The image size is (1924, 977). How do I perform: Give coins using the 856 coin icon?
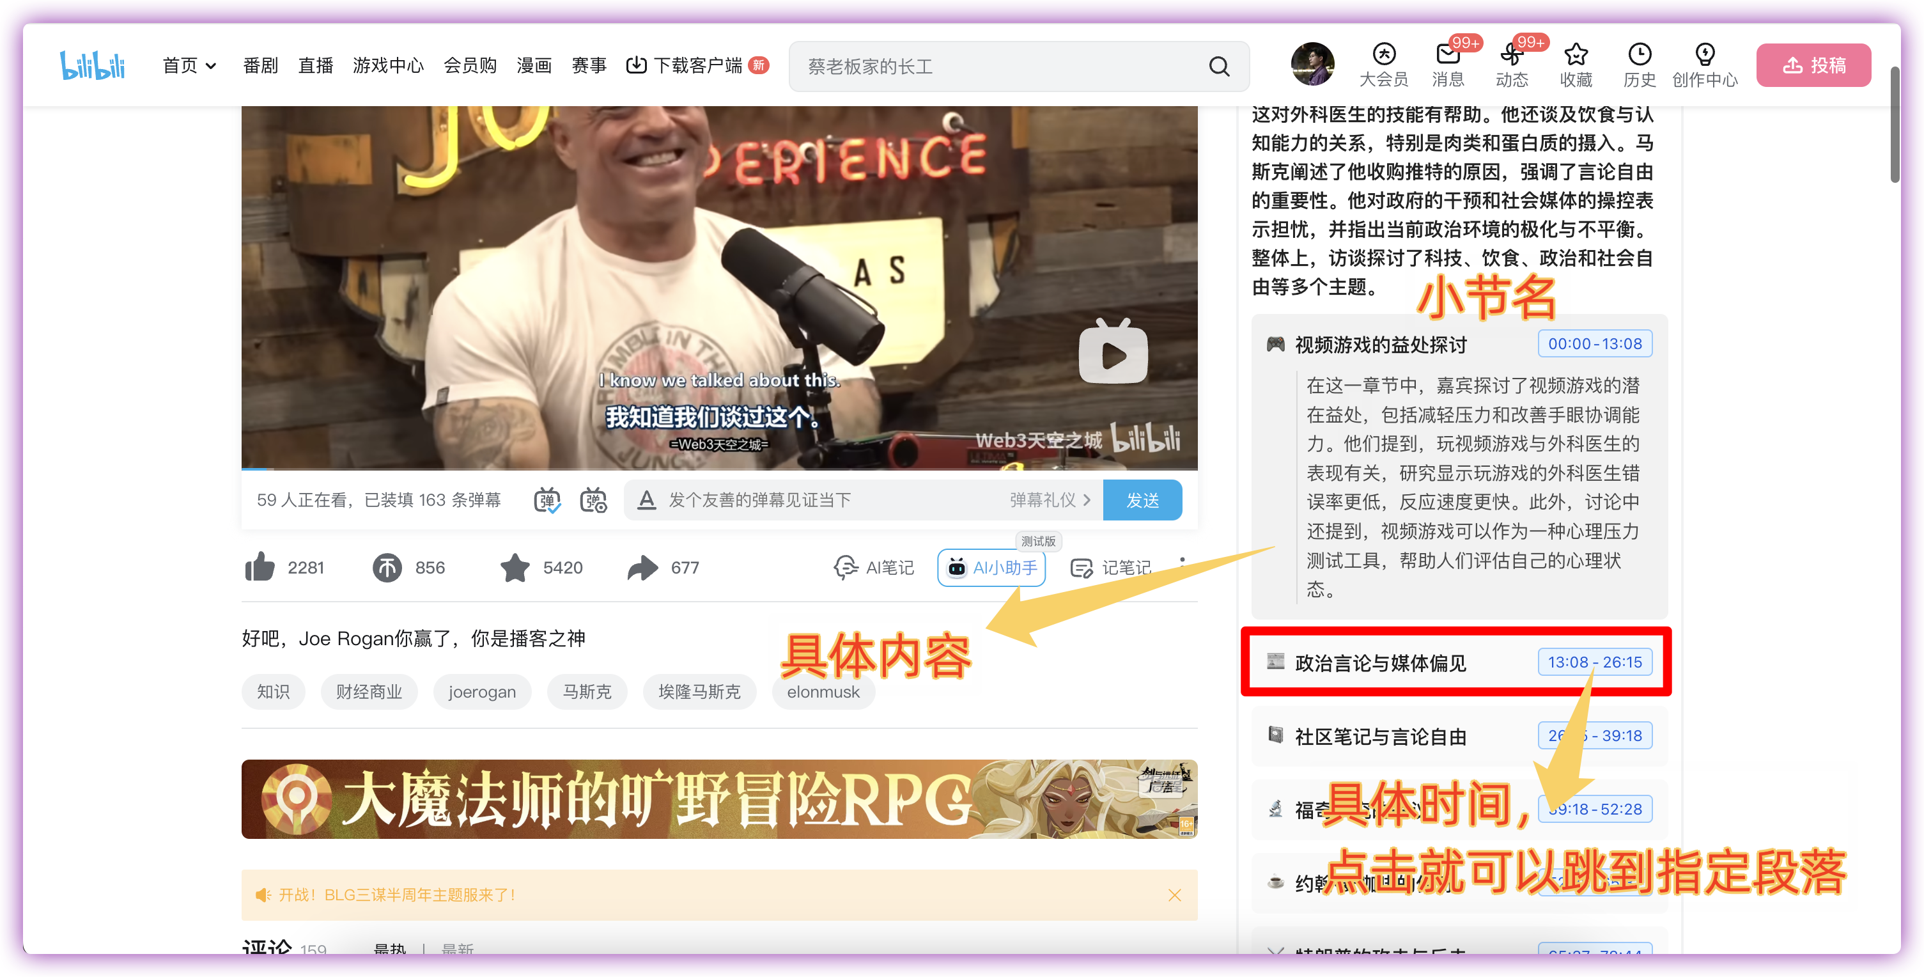387,568
